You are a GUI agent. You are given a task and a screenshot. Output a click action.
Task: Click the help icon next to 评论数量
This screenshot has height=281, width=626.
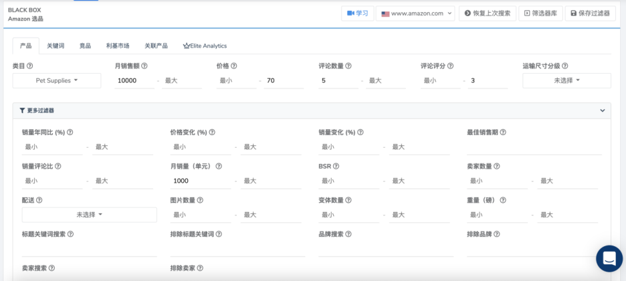[x=348, y=66]
